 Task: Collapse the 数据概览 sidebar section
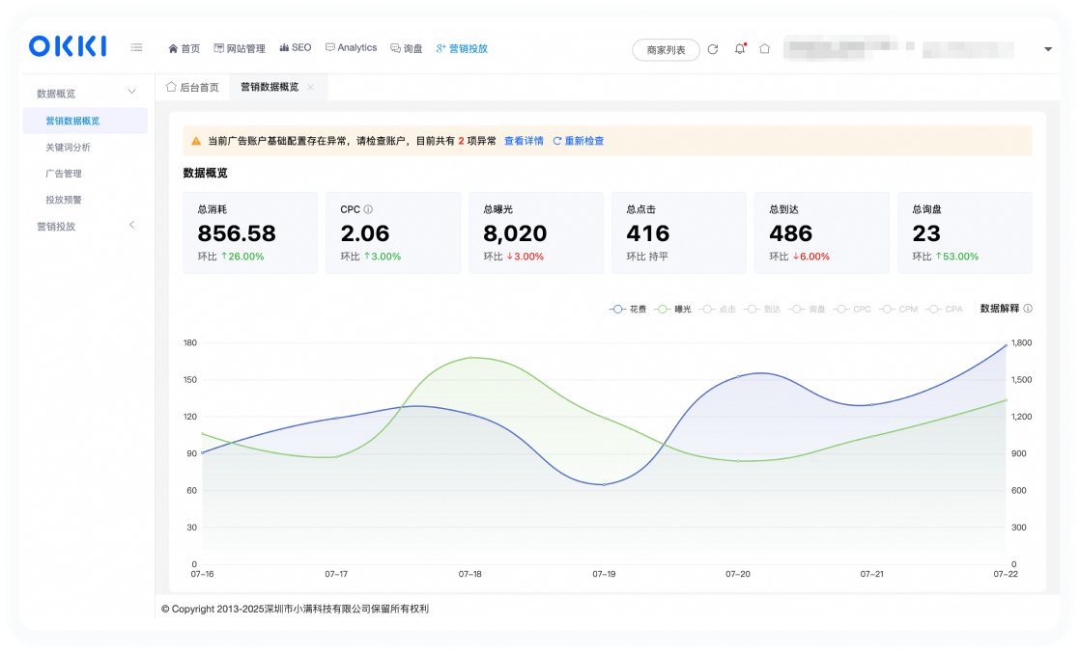tap(131, 92)
